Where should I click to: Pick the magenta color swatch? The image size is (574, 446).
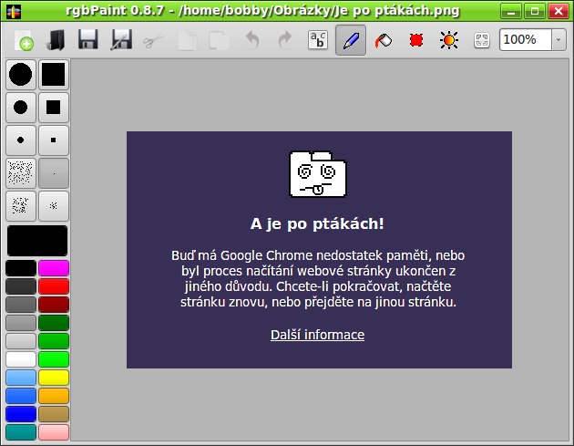54,268
